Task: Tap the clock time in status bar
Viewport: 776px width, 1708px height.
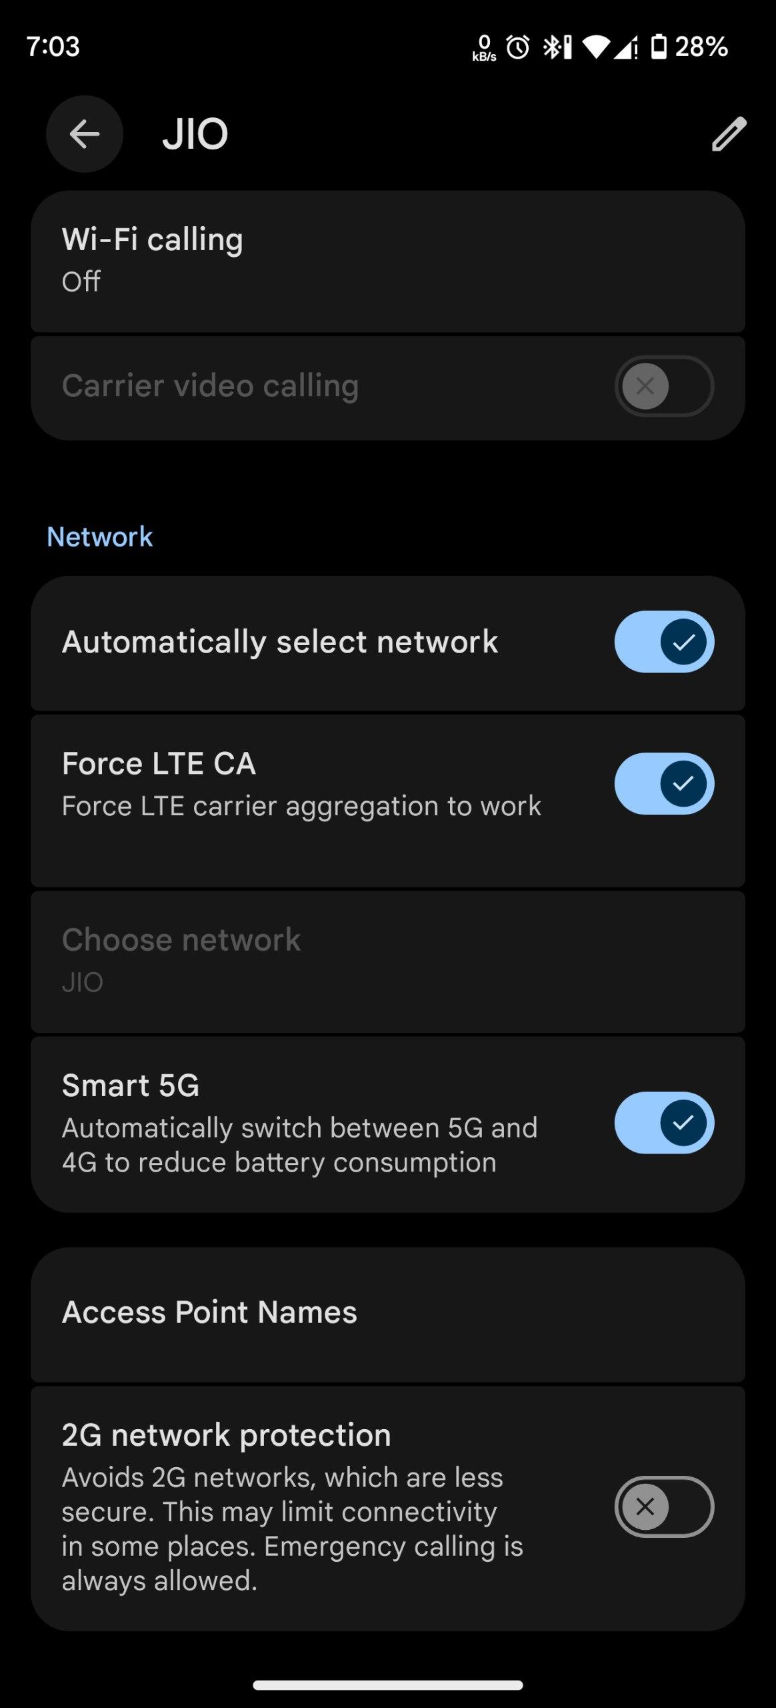Action: coord(53,47)
